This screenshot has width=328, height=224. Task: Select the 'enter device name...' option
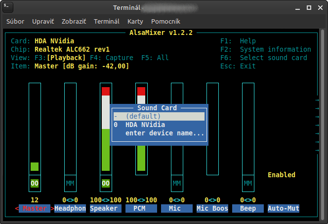(164, 133)
